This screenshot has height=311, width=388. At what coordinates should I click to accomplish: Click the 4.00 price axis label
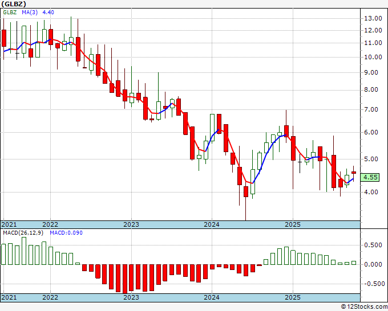[x=371, y=192]
